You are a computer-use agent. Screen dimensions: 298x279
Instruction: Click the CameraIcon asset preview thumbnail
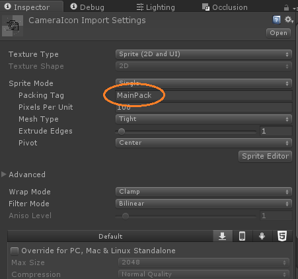[x=13, y=26]
